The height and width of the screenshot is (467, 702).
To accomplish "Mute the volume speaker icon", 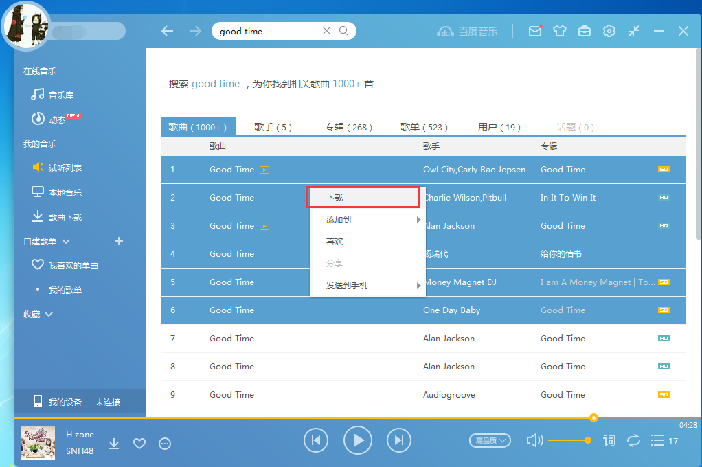I will (x=535, y=440).
